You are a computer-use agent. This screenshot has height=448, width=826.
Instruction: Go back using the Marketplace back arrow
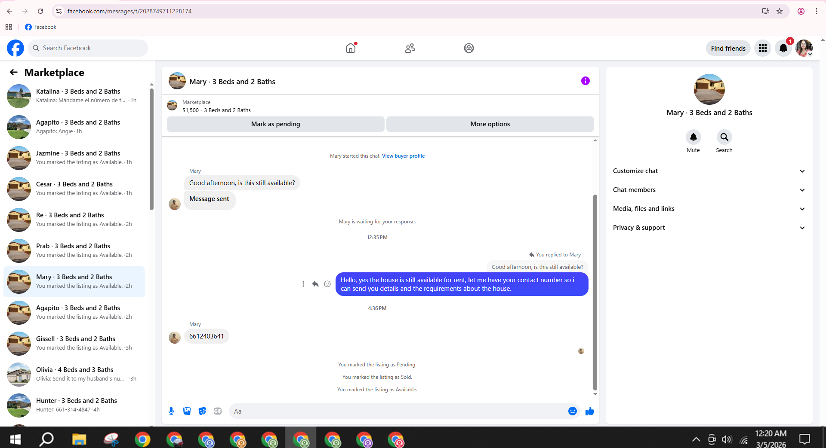pos(14,72)
